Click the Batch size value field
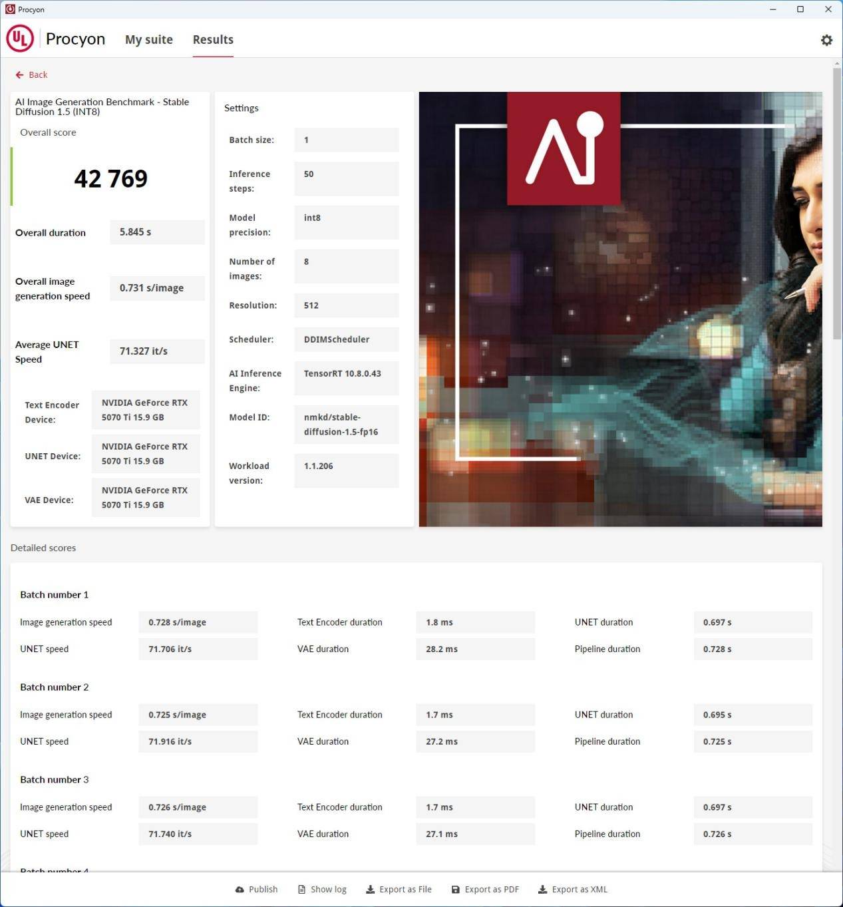This screenshot has height=907, width=843. click(346, 140)
